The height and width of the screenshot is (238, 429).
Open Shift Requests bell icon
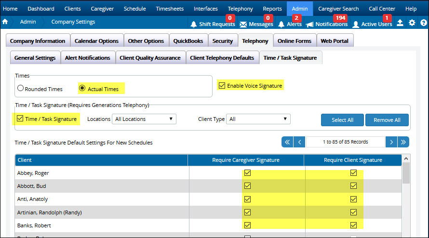(193, 25)
